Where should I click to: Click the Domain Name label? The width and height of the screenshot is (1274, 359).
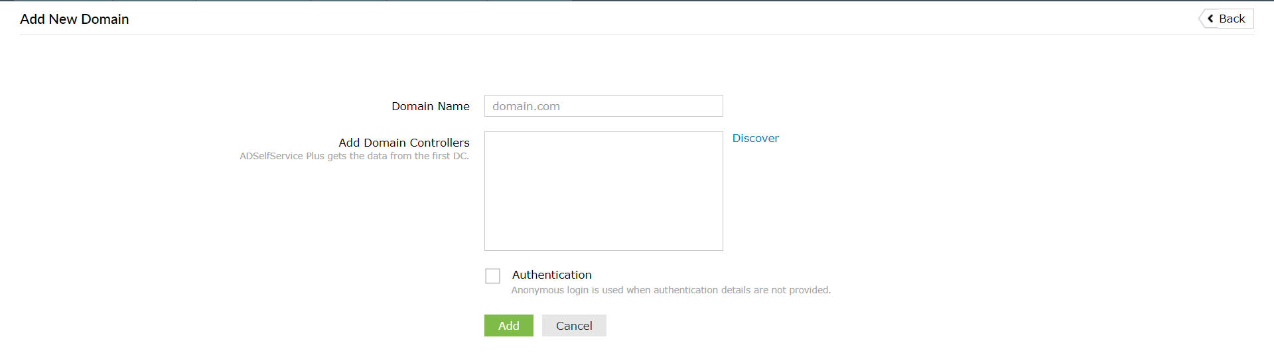coord(430,106)
